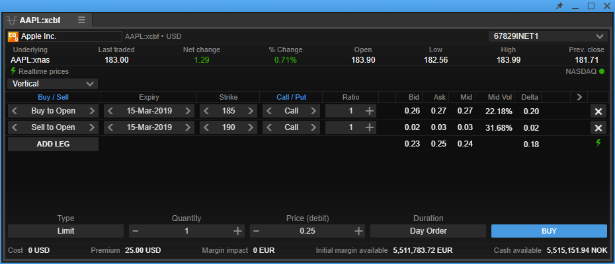Decrease strike 190 with left arrow
Screen dimensions: 615x264
coord(206,127)
